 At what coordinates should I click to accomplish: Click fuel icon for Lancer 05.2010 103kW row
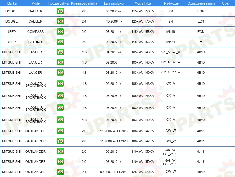pos(60,73)
